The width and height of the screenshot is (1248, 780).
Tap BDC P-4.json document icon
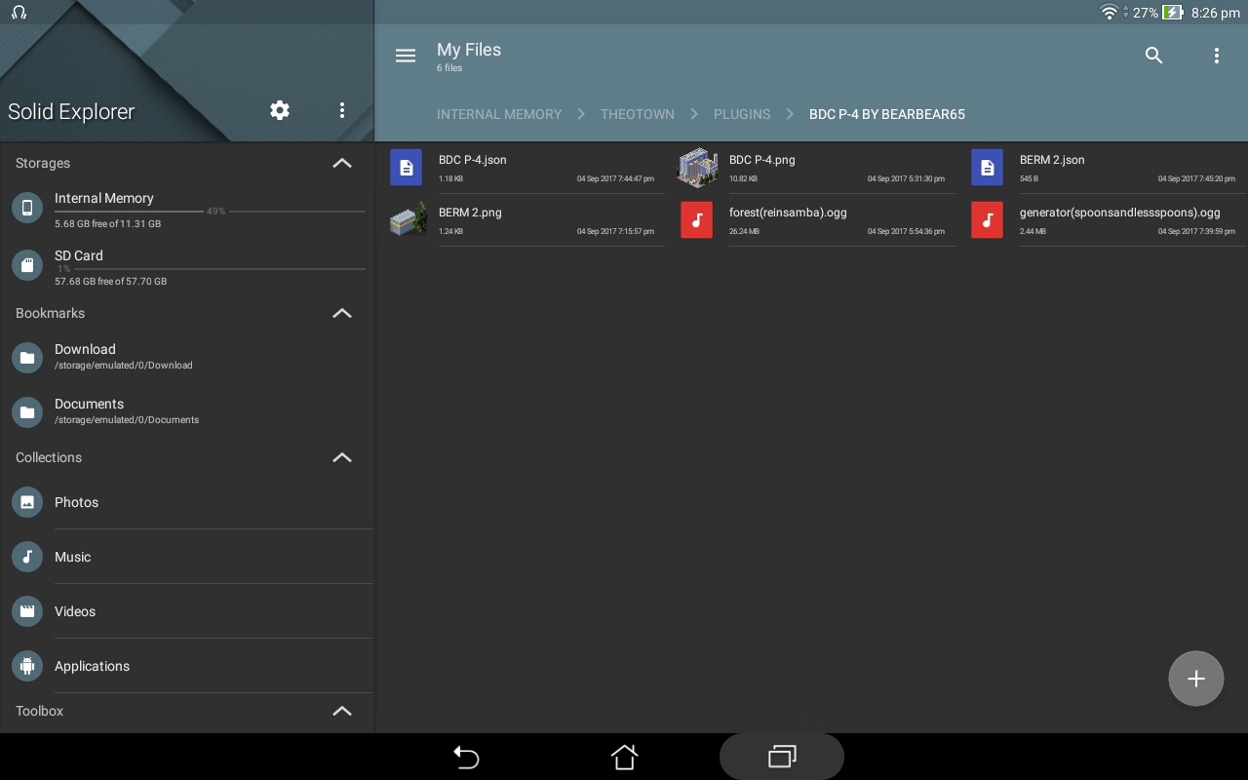click(x=407, y=168)
